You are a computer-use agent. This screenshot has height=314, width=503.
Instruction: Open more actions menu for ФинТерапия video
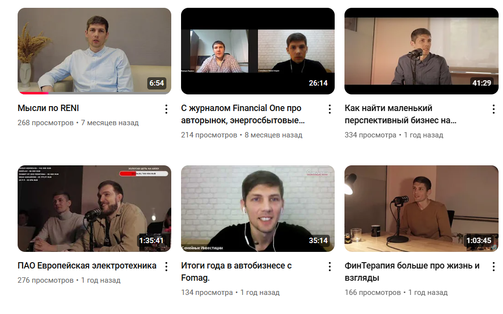tap(493, 266)
